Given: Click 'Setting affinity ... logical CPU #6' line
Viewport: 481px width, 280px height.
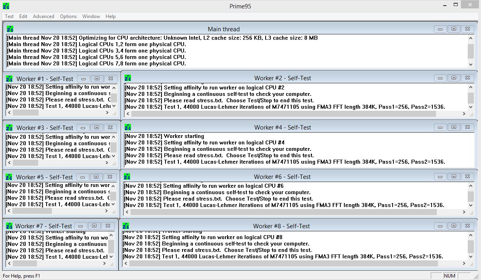Looking at the screenshot, I should point(204,186).
